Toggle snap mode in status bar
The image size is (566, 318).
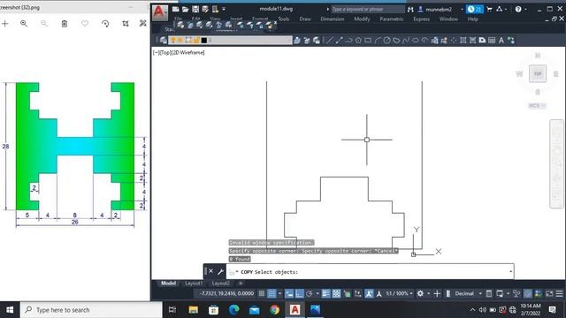pyautogui.click(x=272, y=293)
